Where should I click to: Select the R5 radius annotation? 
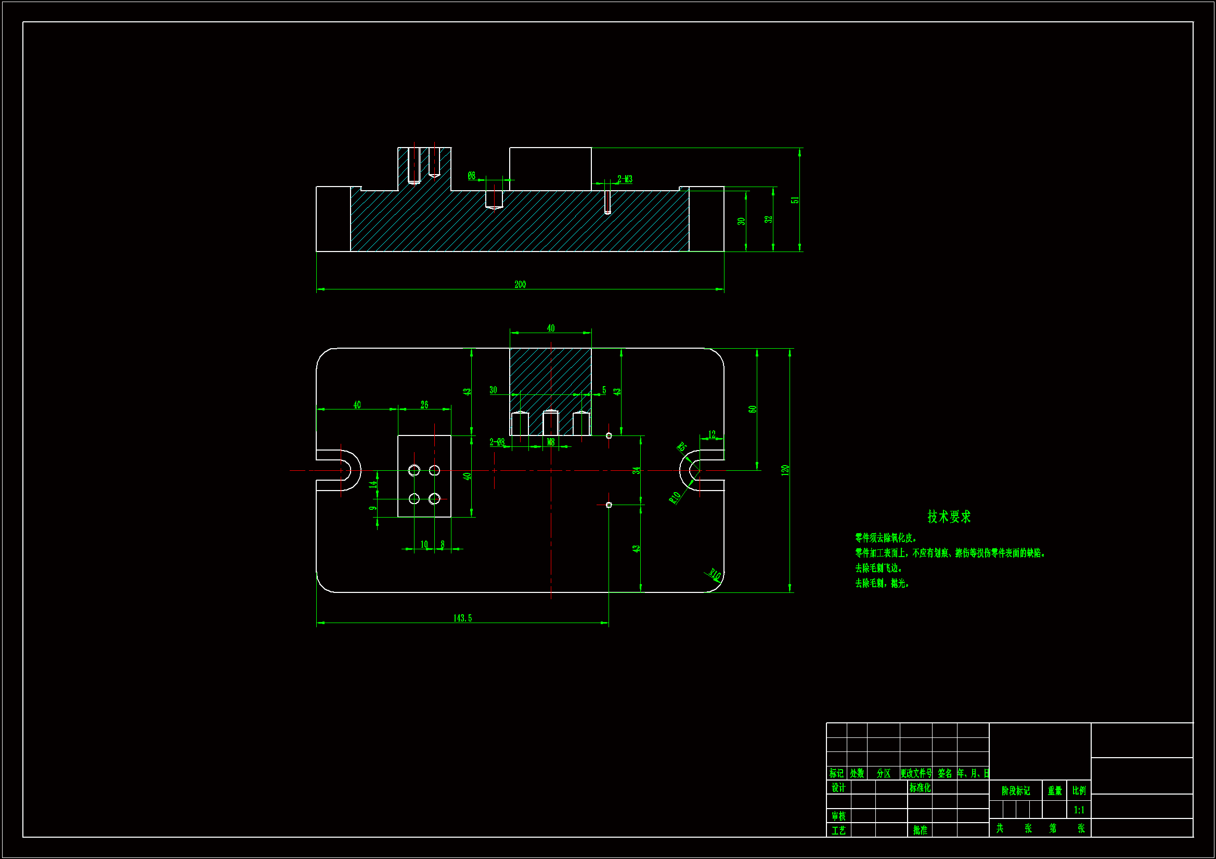[682, 447]
